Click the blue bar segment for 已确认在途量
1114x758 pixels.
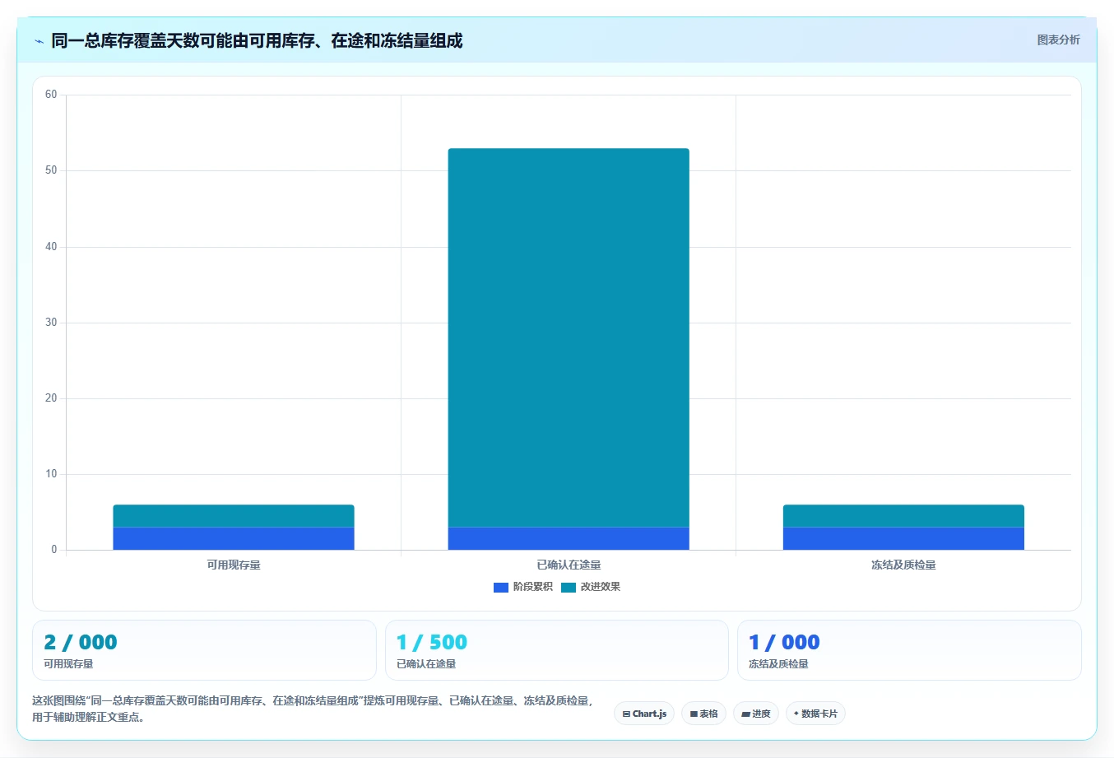pos(569,538)
